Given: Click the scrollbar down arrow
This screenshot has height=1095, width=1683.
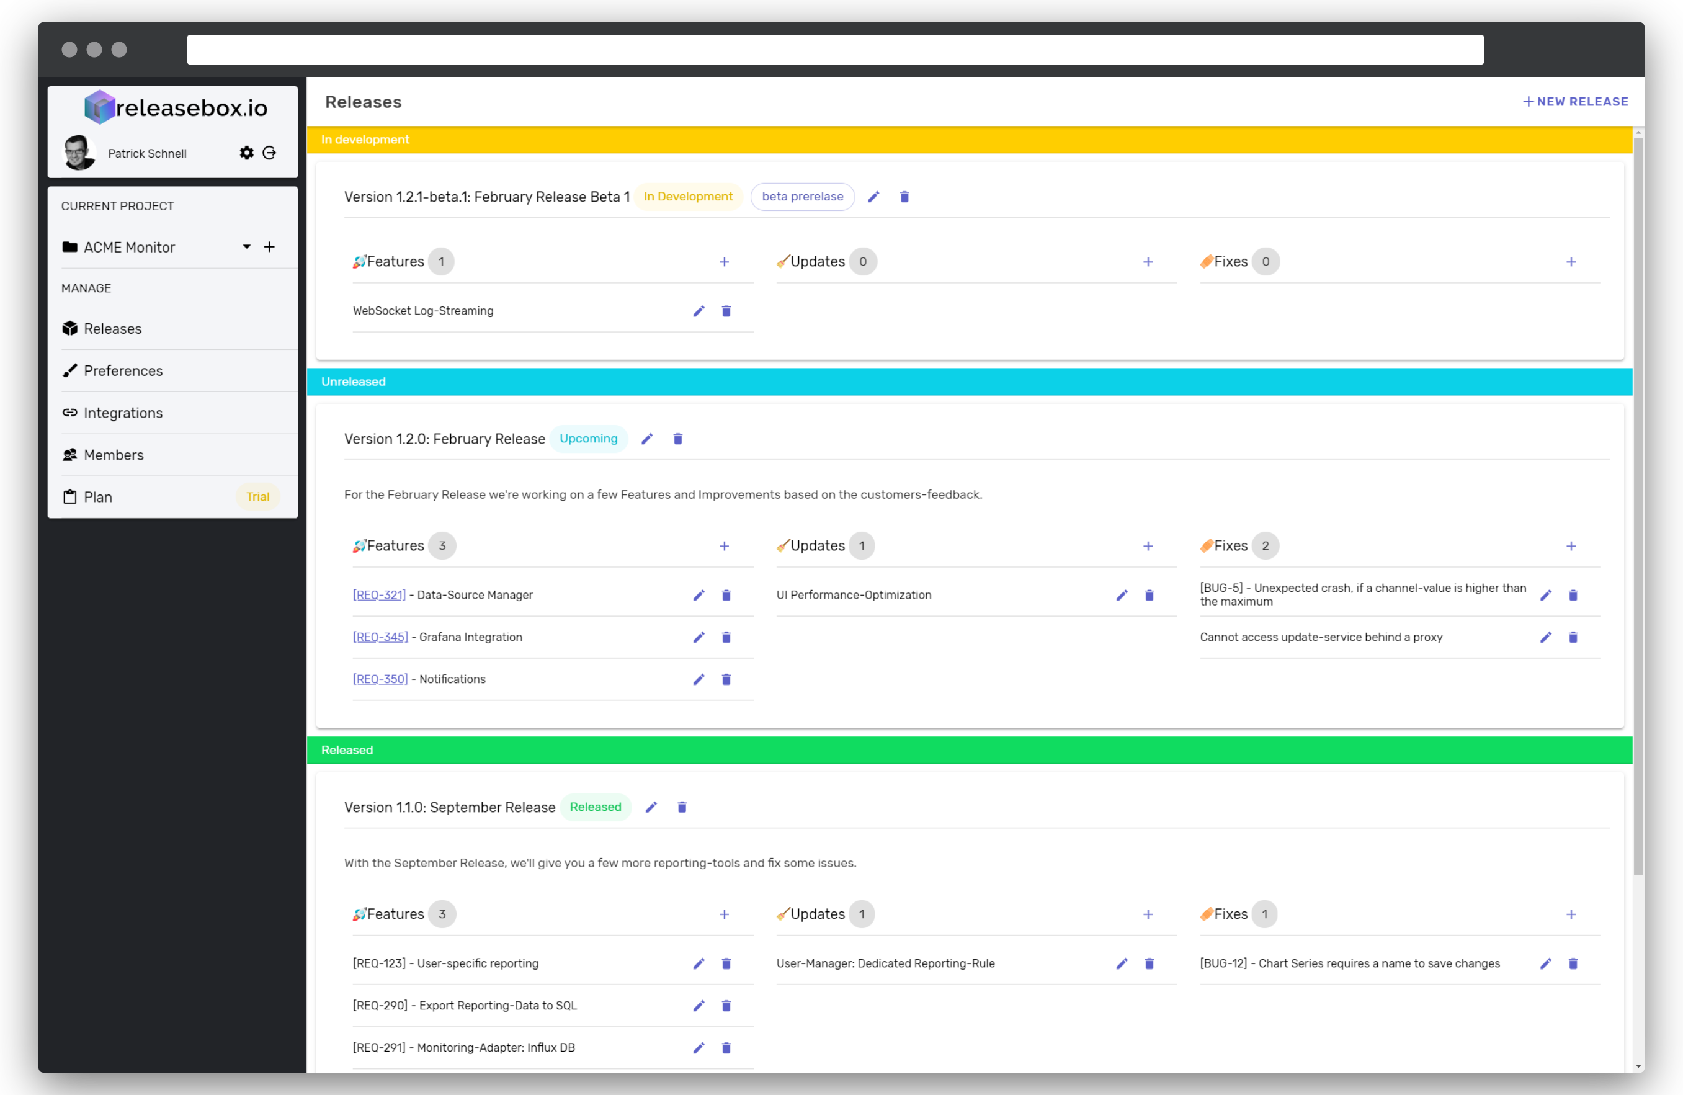Looking at the screenshot, I should (x=1638, y=1066).
